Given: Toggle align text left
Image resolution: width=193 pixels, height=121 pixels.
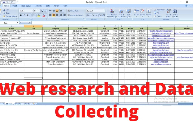Looking at the screenshot, I should [x=50, y=15].
